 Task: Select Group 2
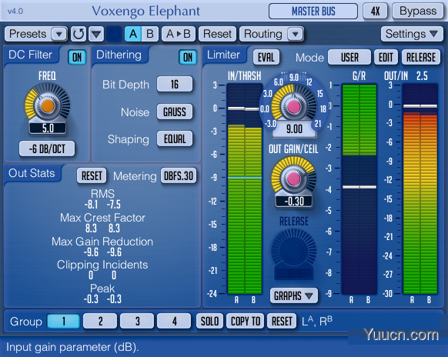point(100,322)
